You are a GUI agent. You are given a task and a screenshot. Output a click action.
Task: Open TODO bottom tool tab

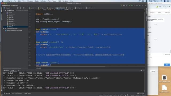click(28, 93)
